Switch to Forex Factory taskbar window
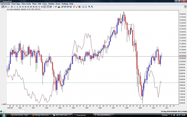The height and width of the screenshot is (117, 187). coord(20,115)
